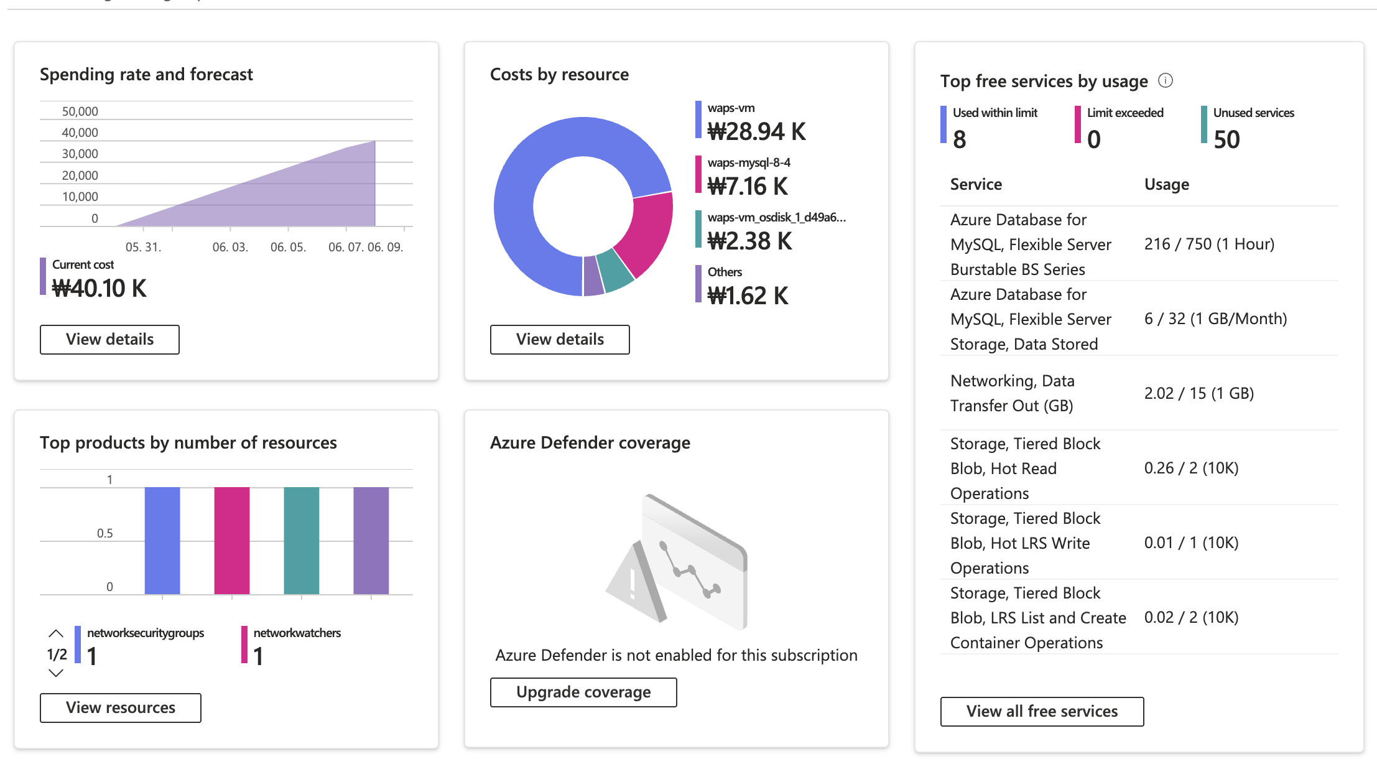Click the teal bar in Top products chart
1377x764 pixels.
coord(302,541)
